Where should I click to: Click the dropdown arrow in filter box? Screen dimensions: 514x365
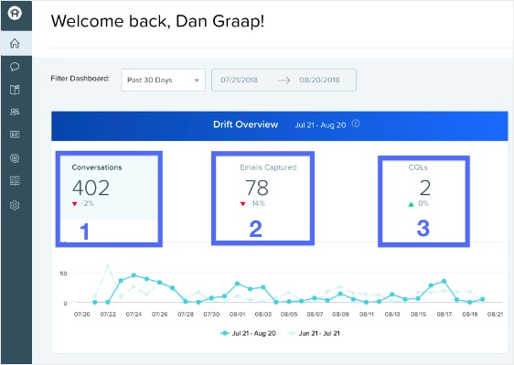(x=197, y=81)
